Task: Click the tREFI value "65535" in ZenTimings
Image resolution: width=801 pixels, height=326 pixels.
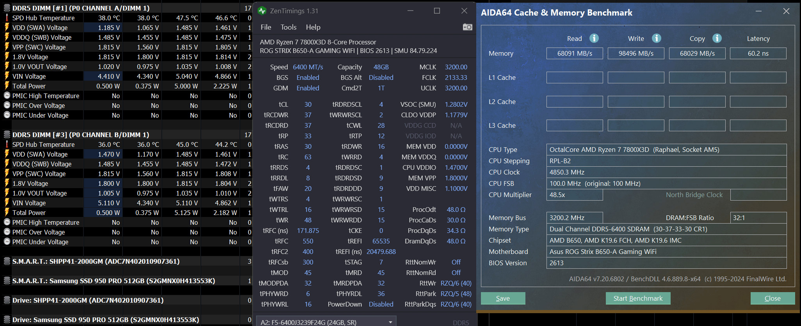Action: click(x=381, y=241)
